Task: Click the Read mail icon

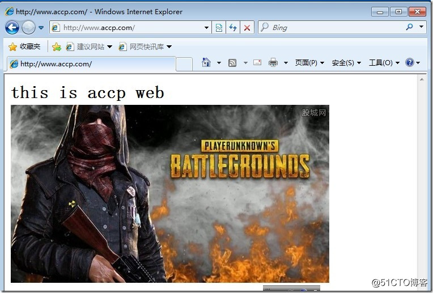Action: tap(257, 63)
